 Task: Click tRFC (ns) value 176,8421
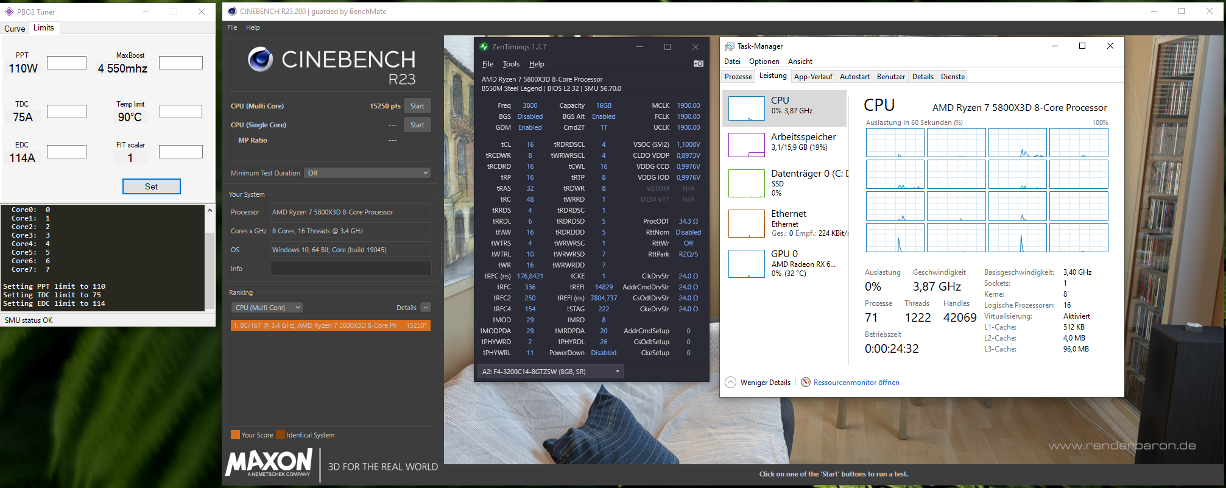click(x=530, y=276)
